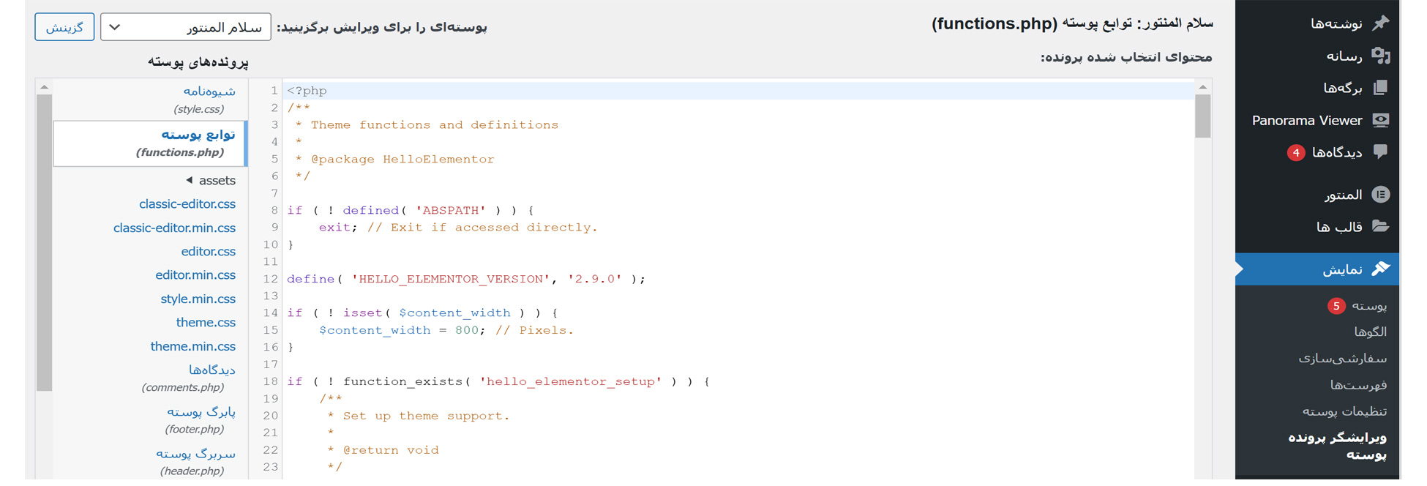This screenshot has width=1427, height=486.
Task: Click the media icon beside رسانه
Action: [x=1380, y=56]
